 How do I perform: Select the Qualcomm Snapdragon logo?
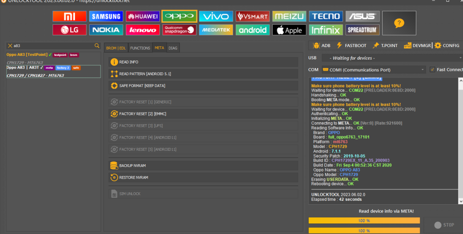[x=179, y=30]
